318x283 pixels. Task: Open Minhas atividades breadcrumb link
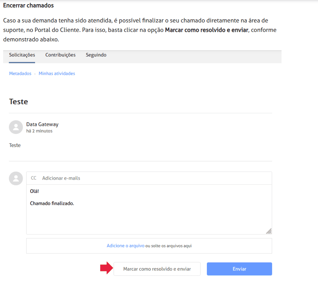pyautogui.click(x=57, y=74)
